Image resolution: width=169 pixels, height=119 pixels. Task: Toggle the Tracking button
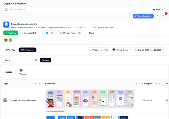[x=11, y=33]
